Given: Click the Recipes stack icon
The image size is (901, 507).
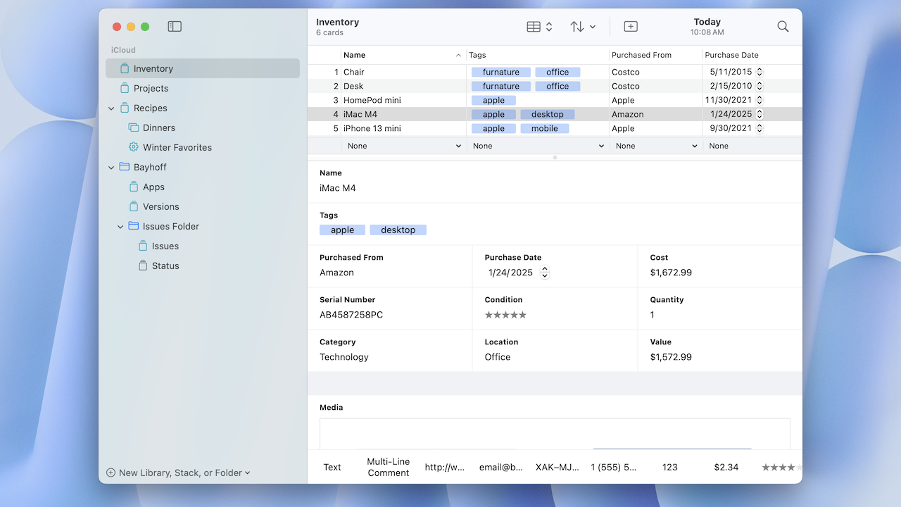Looking at the screenshot, I should 125,108.
